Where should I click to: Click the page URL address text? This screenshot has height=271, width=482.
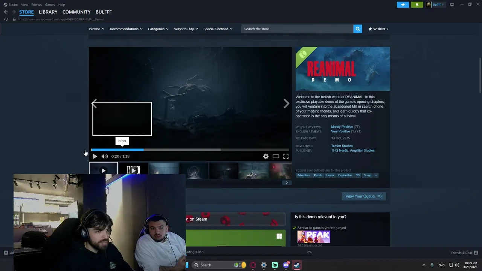pos(61,19)
